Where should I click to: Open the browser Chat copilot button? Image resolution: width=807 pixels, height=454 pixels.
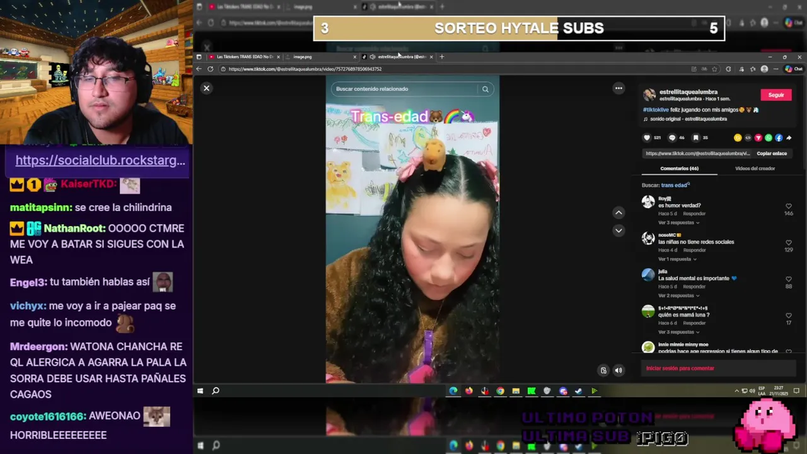point(794,69)
